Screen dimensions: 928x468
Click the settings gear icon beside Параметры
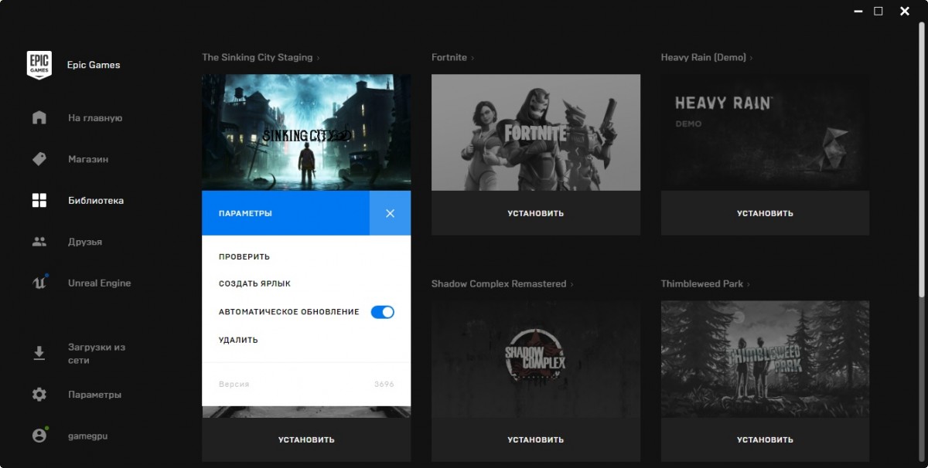coord(39,395)
